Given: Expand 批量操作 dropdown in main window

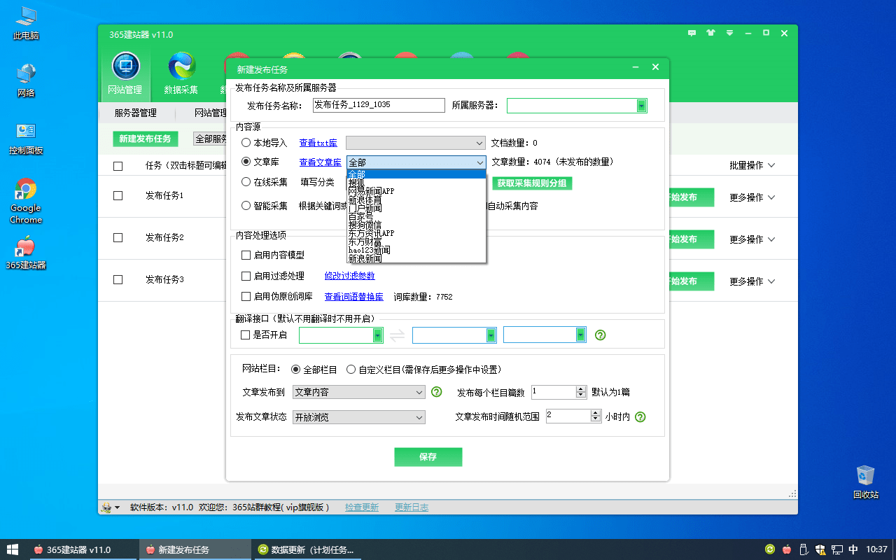Looking at the screenshot, I should 752,166.
